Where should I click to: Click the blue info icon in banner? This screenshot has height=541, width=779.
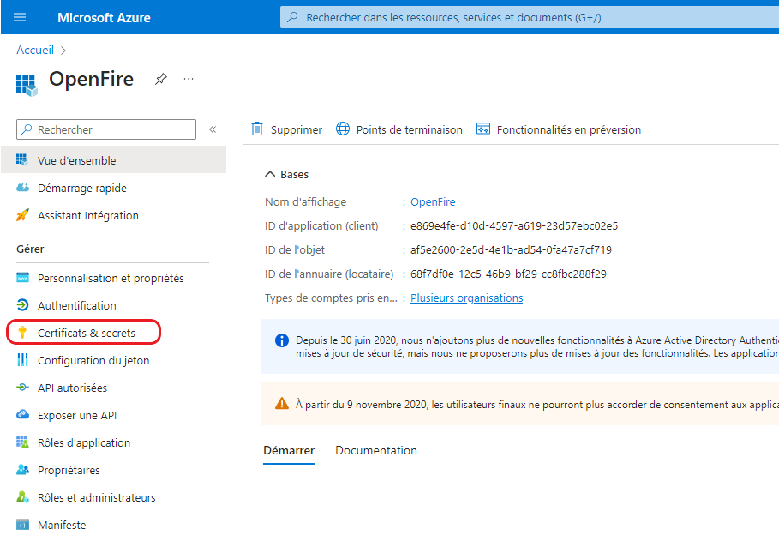coord(282,340)
